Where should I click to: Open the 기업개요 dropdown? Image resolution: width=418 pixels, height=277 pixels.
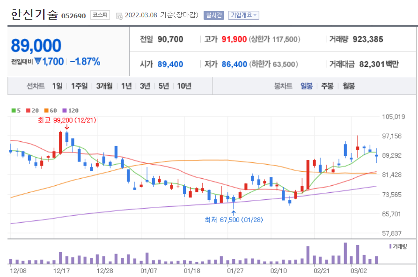pyautogui.click(x=243, y=15)
